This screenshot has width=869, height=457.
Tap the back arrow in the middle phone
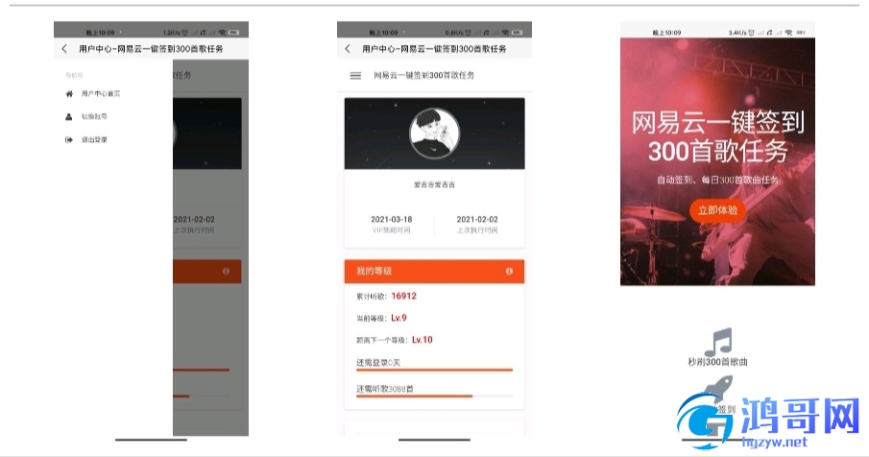click(348, 49)
